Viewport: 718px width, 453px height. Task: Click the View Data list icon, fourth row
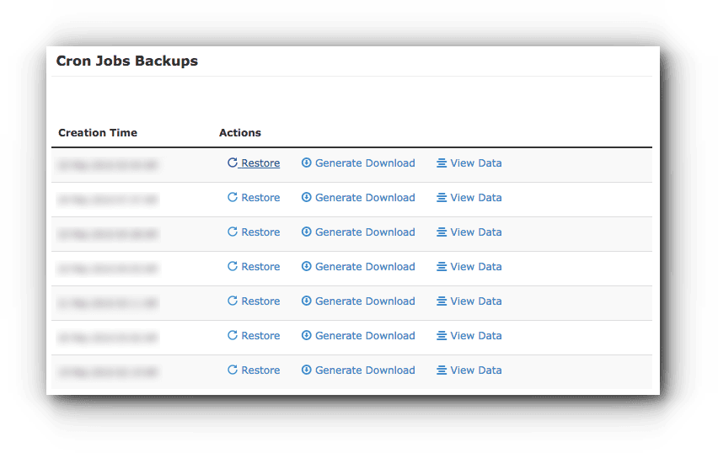pos(442,267)
